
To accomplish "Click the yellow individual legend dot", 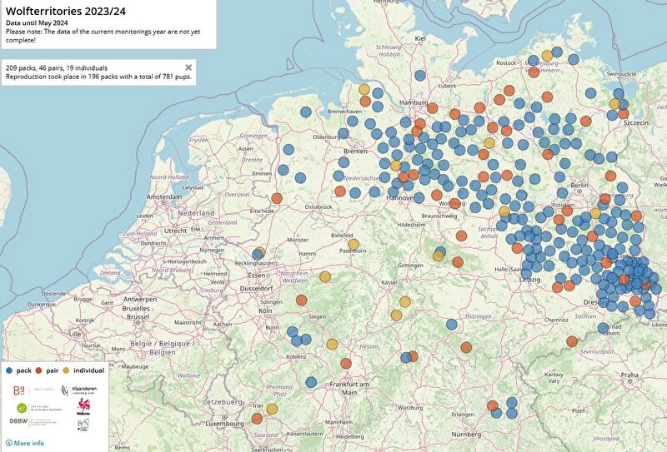I will [66, 370].
